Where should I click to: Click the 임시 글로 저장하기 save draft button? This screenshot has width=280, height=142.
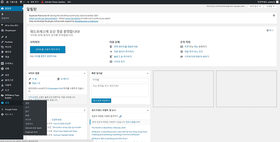[101, 101]
